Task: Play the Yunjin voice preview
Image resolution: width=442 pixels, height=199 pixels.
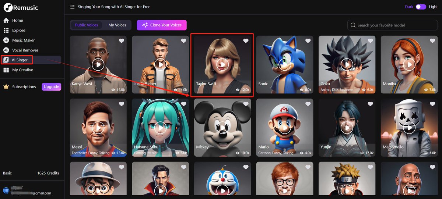Action: pos(347,127)
